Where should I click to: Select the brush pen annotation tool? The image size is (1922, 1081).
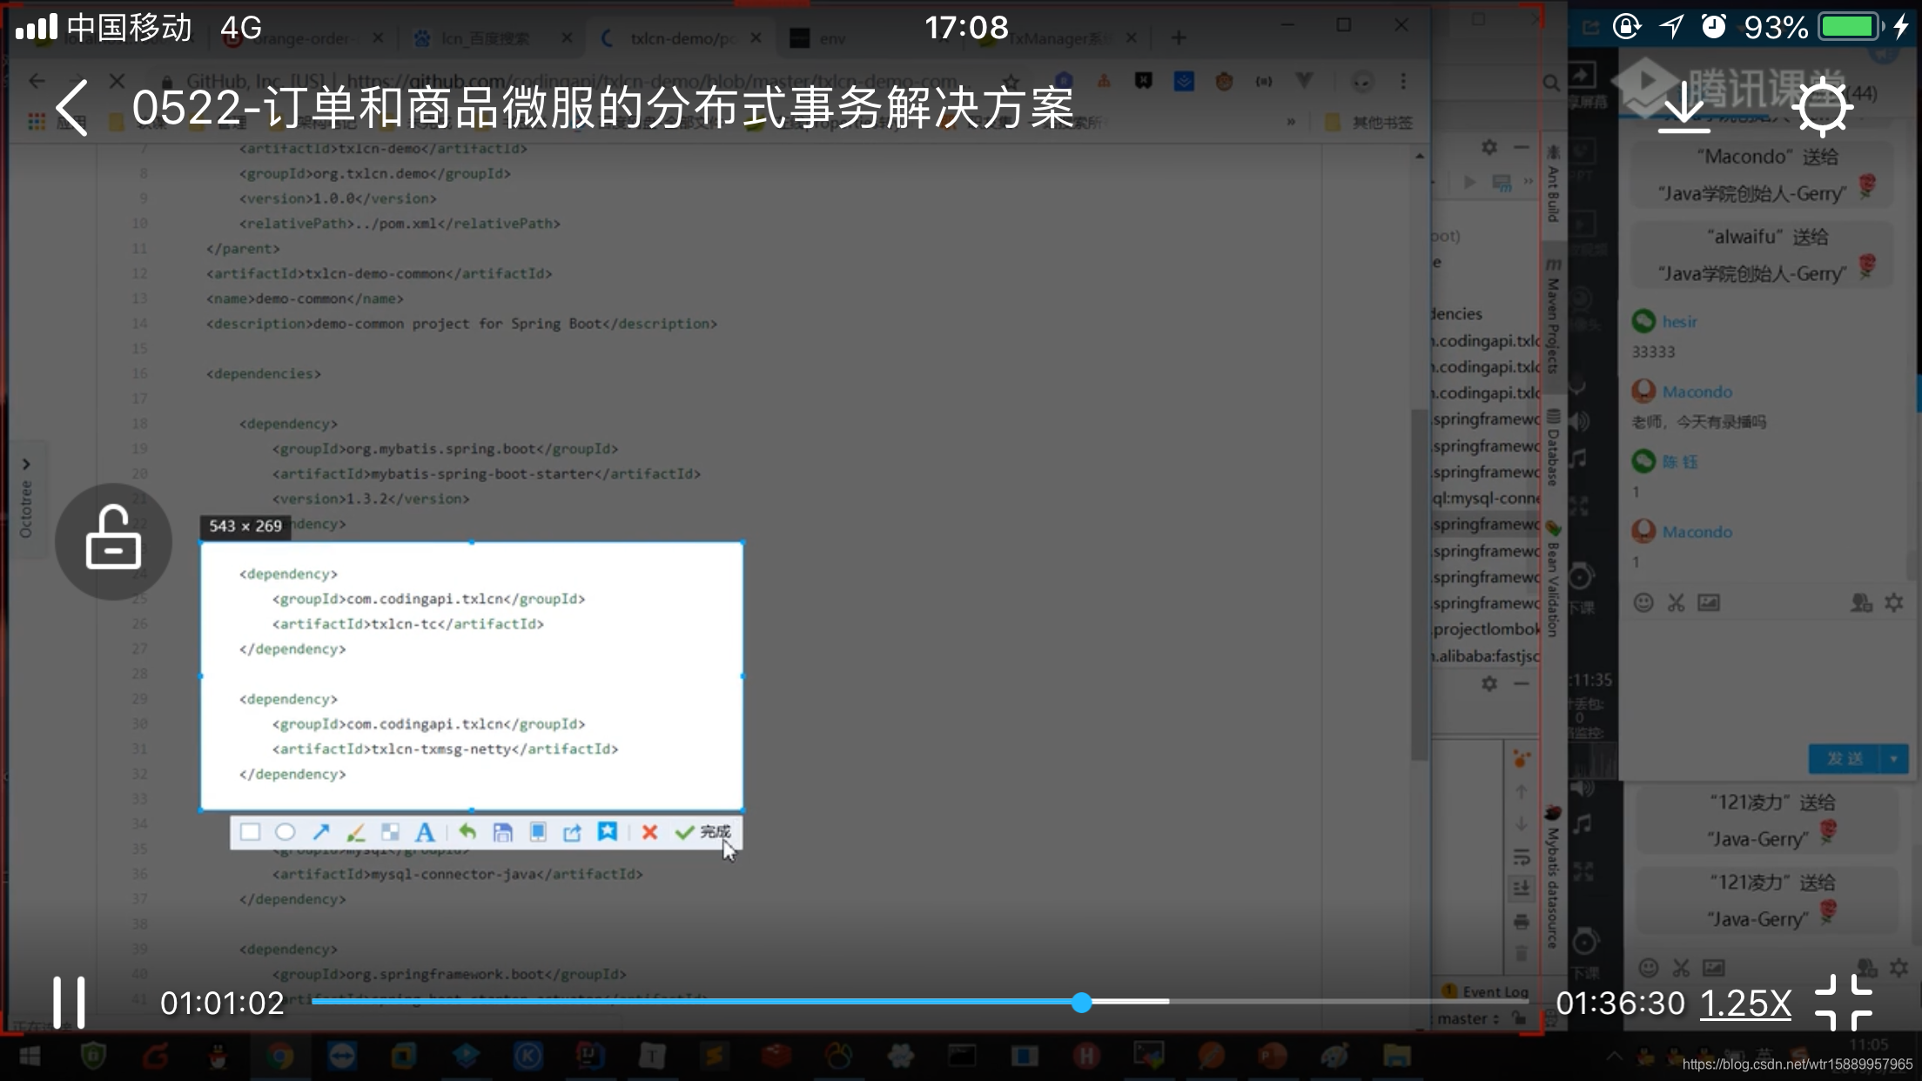[x=355, y=832]
